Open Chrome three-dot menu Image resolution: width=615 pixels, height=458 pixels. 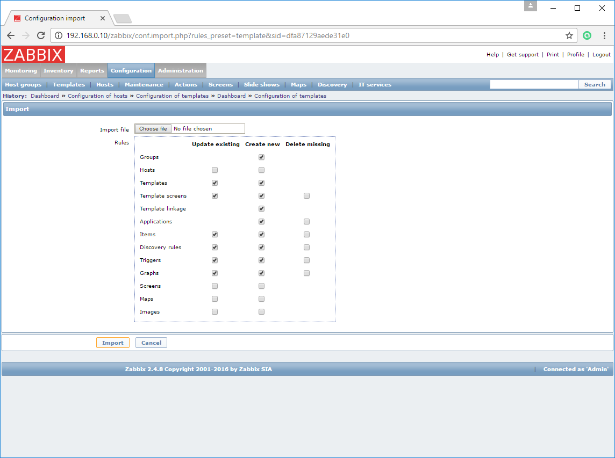tap(604, 35)
